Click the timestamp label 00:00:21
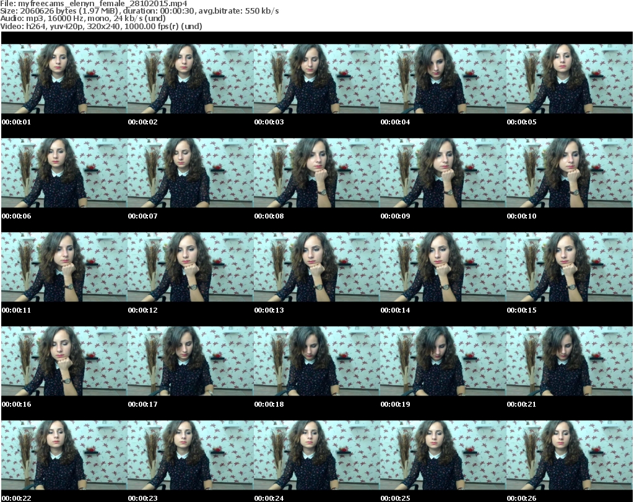Image resolution: width=634 pixels, height=502 pixels. 521,405
